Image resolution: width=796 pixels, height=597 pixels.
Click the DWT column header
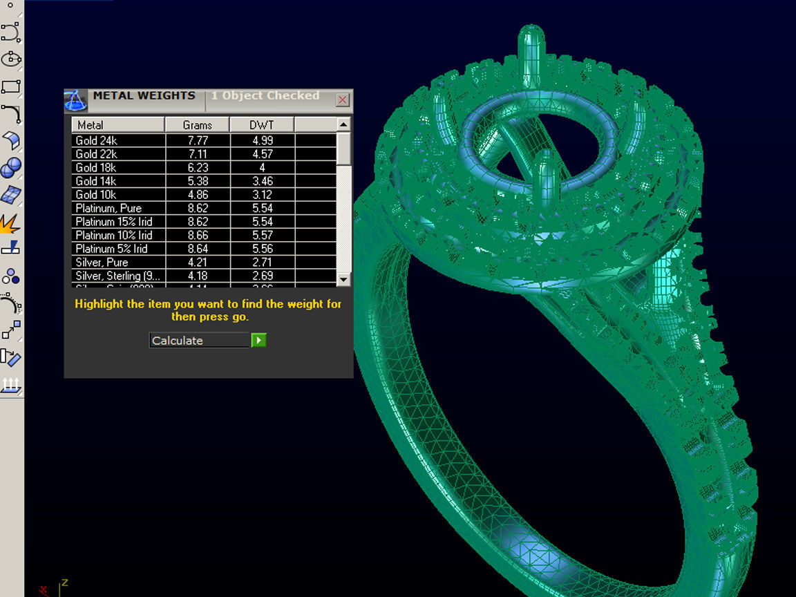(x=262, y=125)
